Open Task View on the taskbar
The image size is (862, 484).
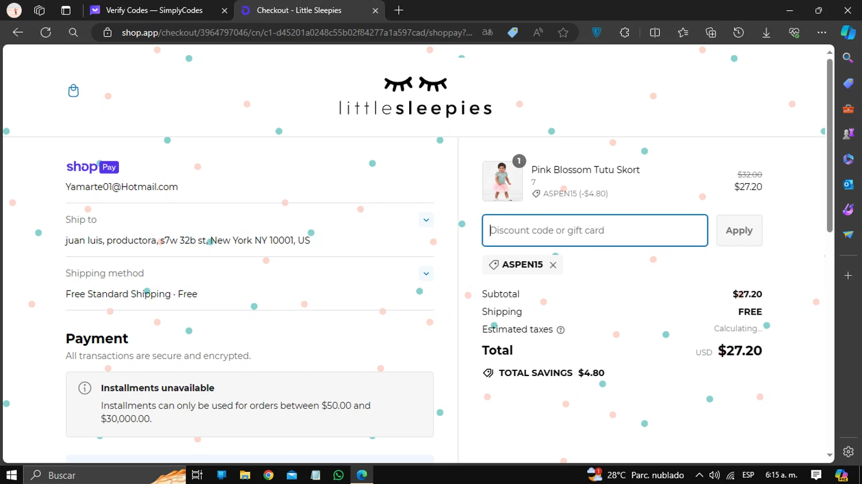[x=197, y=475]
